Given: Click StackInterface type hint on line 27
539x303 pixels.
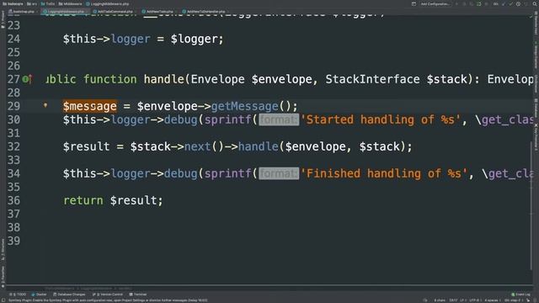Looking at the screenshot, I should pyautogui.click(x=372, y=79).
